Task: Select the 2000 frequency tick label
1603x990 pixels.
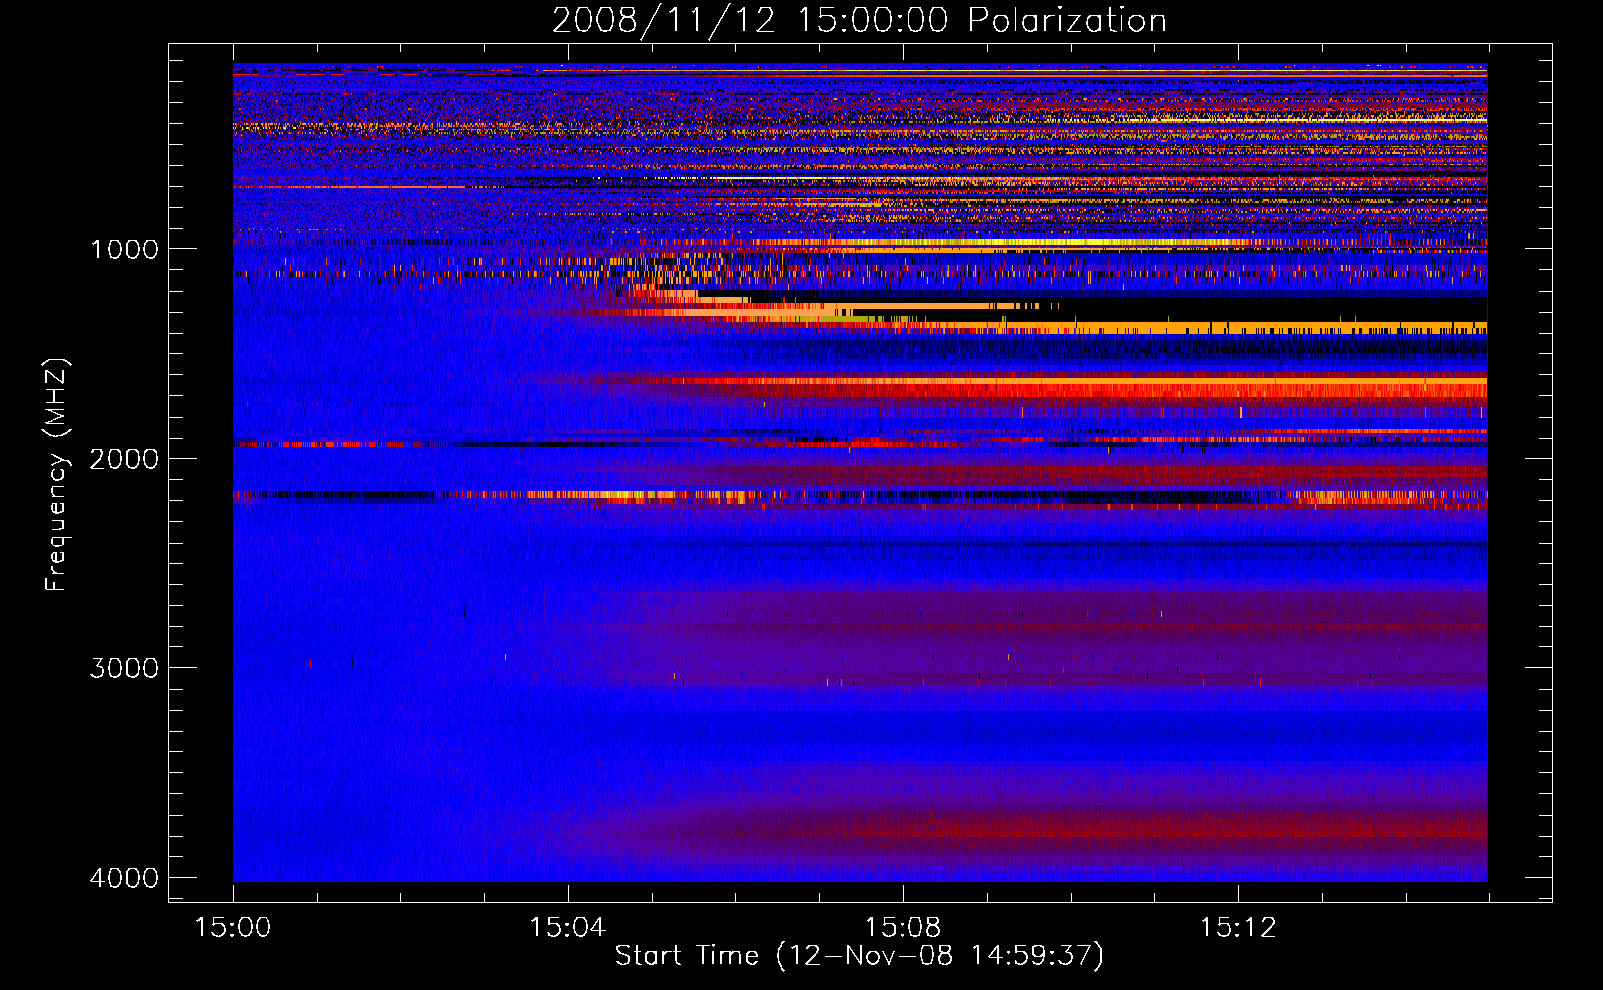Action: 124,459
